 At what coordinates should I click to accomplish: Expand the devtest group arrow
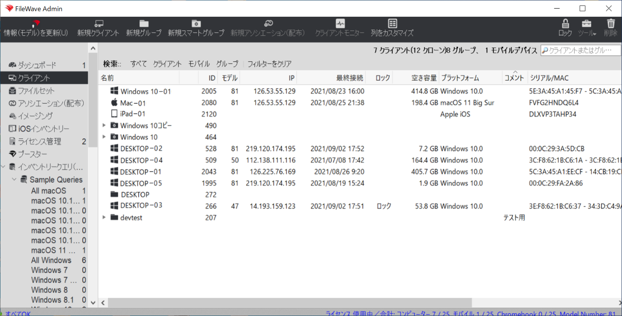[104, 217]
